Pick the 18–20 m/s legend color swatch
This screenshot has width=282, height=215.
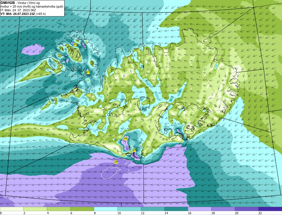223,209
